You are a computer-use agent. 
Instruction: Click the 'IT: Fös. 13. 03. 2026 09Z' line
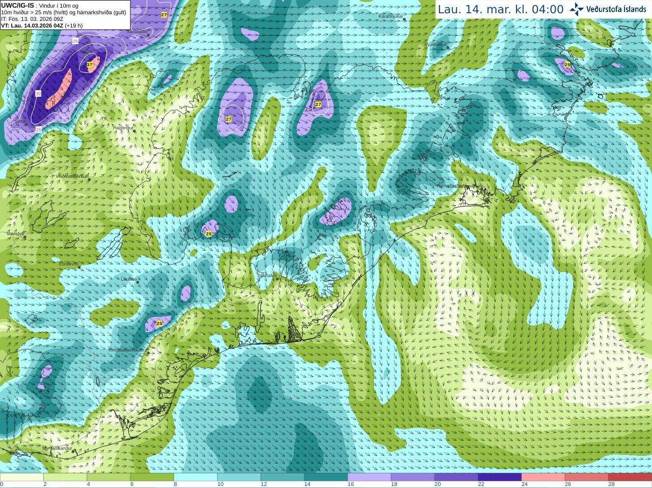coord(32,19)
